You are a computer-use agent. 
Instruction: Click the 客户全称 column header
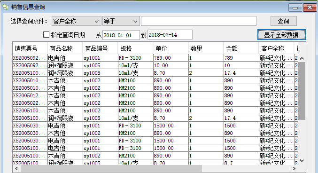tap(276, 48)
